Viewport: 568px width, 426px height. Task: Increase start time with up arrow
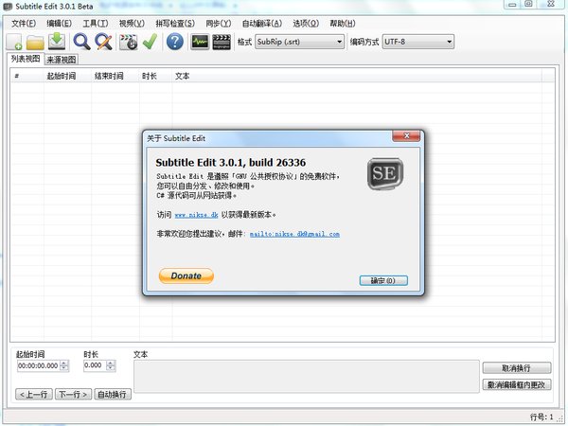click(64, 363)
